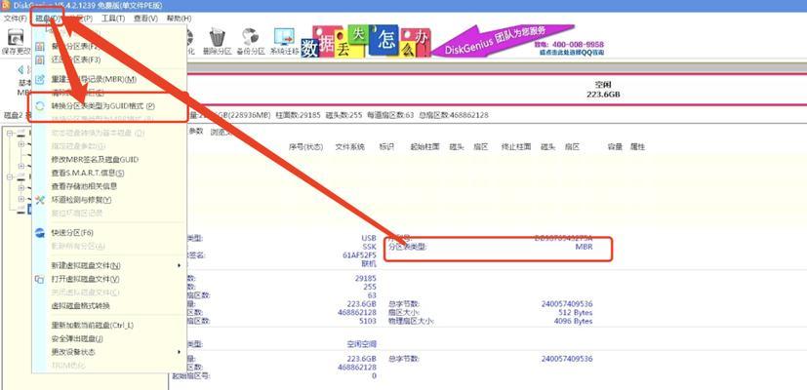Click the 标识 column header

point(386,146)
